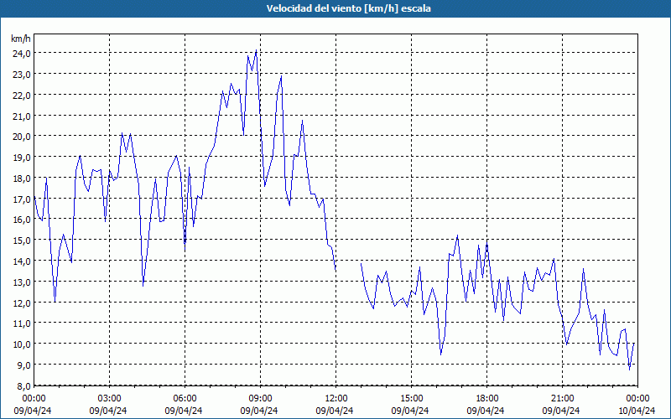Click the 06:00 time axis label
This screenshot has height=419, width=671.
[x=185, y=399]
